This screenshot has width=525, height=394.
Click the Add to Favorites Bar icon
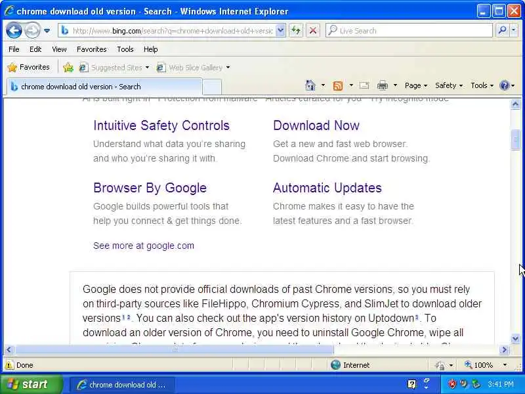(68, 68)
